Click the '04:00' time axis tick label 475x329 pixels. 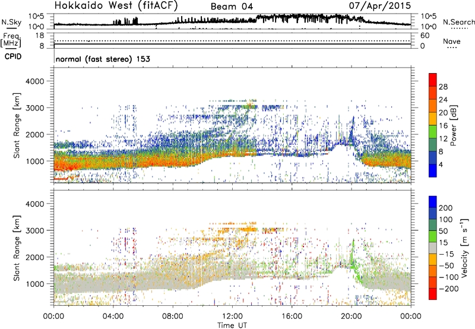(x=113, y=317)
